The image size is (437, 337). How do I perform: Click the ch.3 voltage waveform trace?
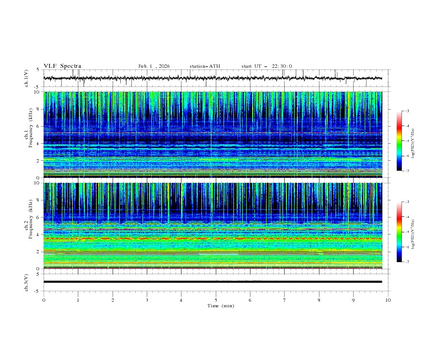coord(212,282)
